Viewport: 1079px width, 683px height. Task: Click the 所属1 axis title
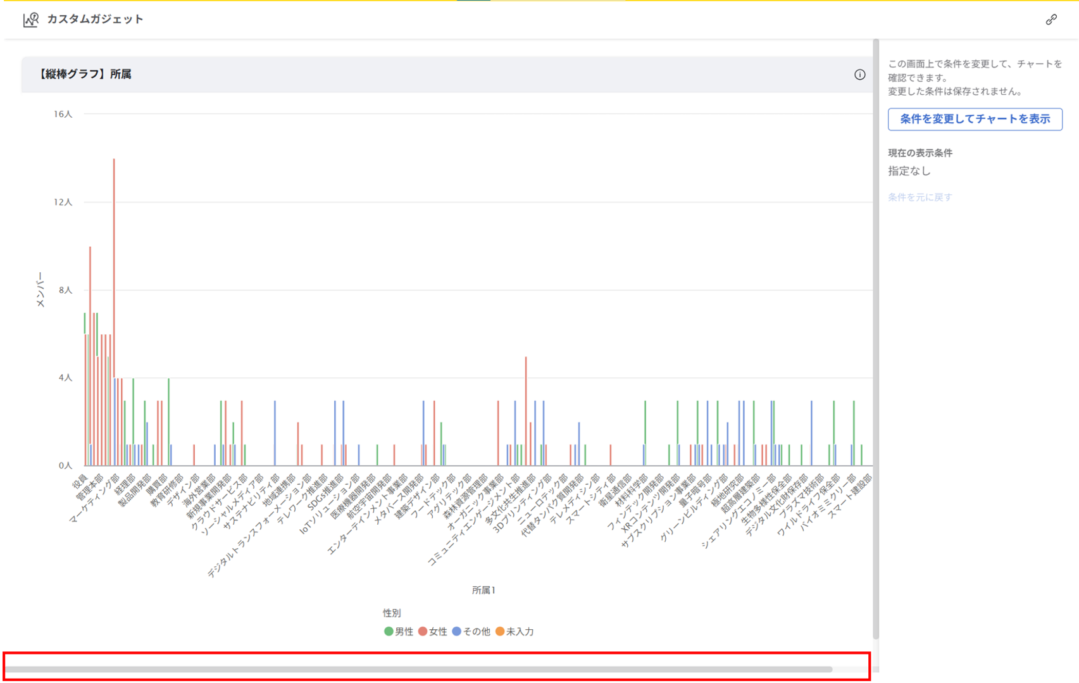coord(483,590)
